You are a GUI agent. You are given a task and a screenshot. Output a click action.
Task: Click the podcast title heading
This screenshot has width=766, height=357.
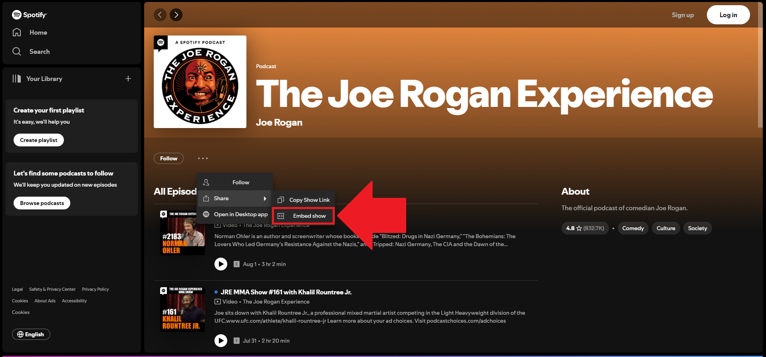point(484,94)
